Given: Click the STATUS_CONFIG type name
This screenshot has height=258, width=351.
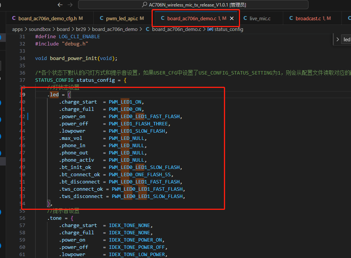Looking at the screenshot, I should (x=54, y=80).
